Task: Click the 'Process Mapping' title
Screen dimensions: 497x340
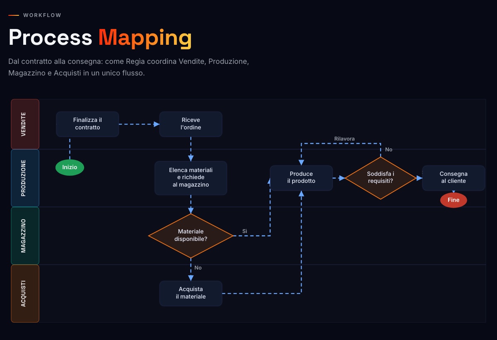Action: 100,37
